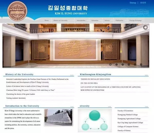This screenshot has height=133, width=154.
Task: Expand the Science menu dropdown arrow
Action: [112, 20]
